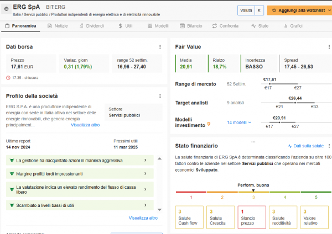
Task: Click the Settore Servizi pubblici box
Action: pyautogui.click(x=133, y=112)
